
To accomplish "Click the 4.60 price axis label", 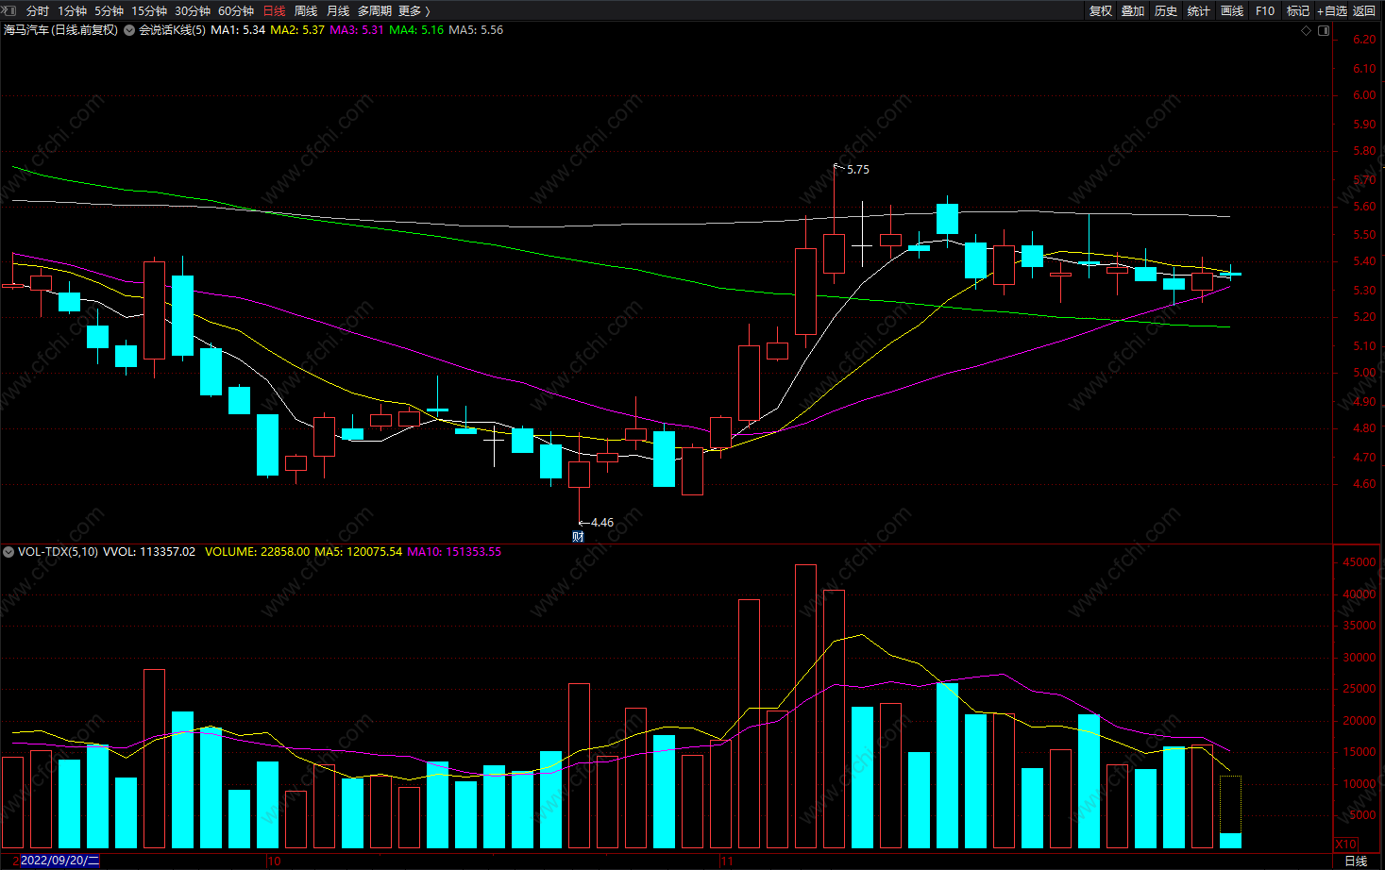I will 1364,484.
